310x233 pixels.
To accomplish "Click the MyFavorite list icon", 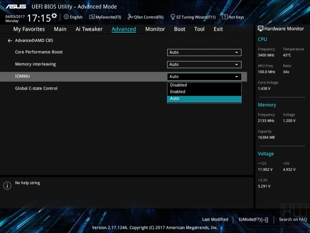I will [x=92, y=17].
